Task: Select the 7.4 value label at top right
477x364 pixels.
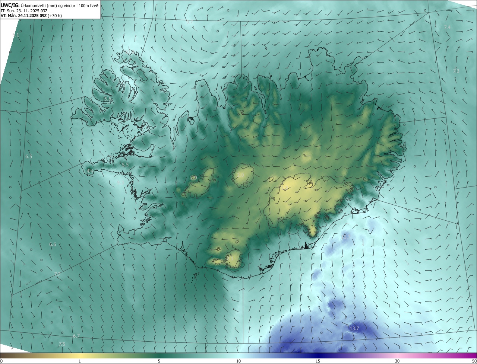Action: pos(447,27)
